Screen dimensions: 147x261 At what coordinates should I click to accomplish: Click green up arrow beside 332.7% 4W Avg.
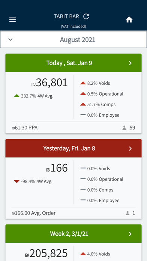16,96
